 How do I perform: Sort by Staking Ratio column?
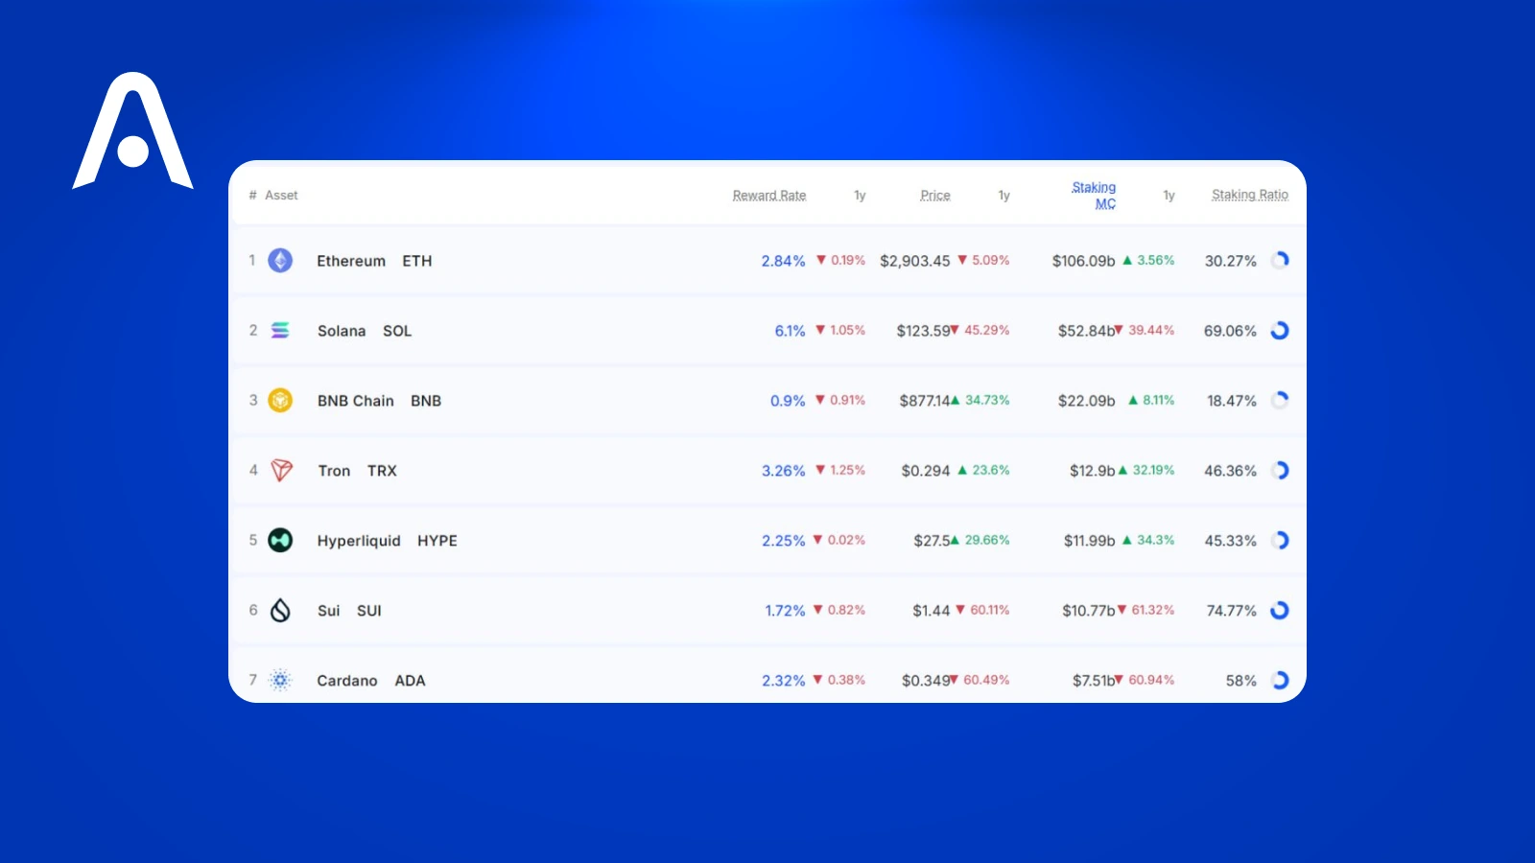click(1250, 195)
